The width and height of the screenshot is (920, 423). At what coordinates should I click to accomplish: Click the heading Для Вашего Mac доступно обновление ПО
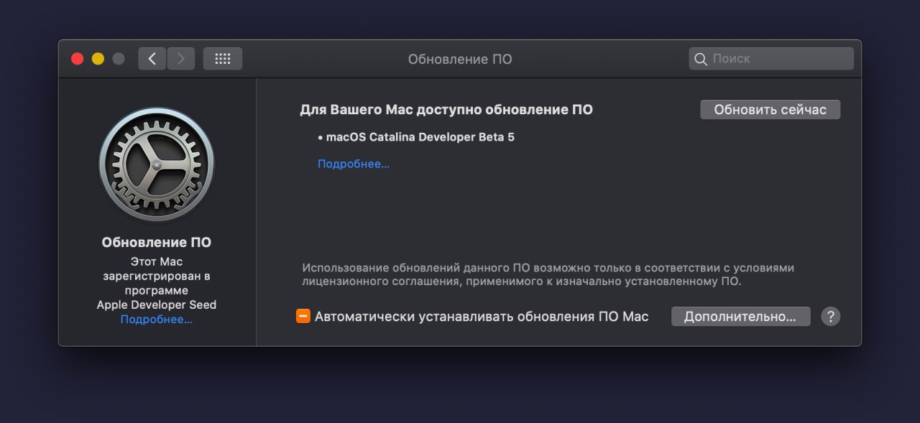(x=446, y=110)
